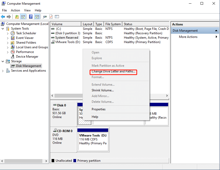
Task: Choose Help from context menu
Action: click(95, 117)
